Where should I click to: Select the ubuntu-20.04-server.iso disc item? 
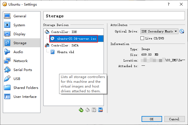tap(73, 39)
